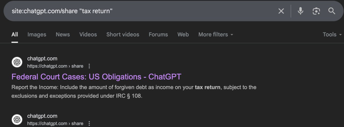
Task: Go to the Short videos tab
Action: (123, 35)
